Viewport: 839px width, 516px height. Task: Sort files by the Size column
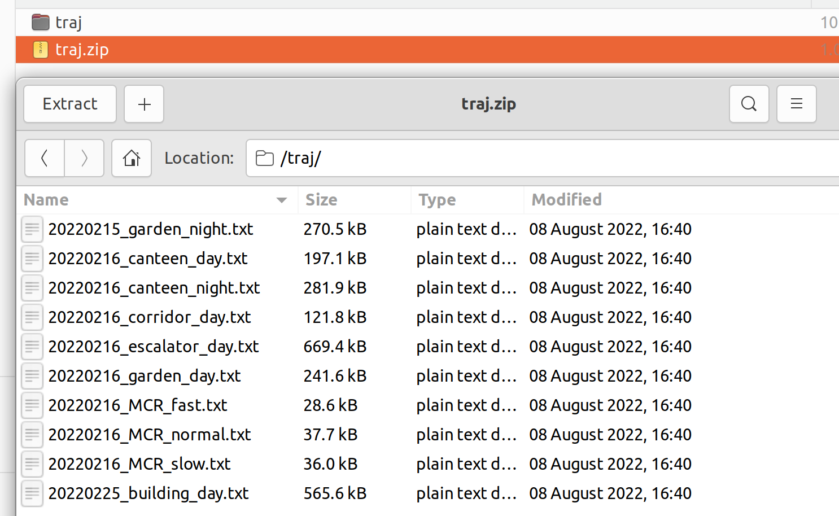click(x=321, y=200)
